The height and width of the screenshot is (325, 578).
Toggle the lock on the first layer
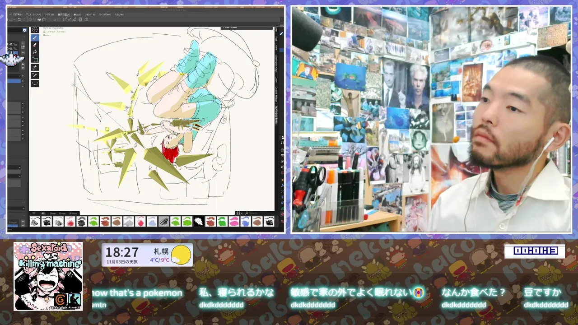[x=15, y=44]
